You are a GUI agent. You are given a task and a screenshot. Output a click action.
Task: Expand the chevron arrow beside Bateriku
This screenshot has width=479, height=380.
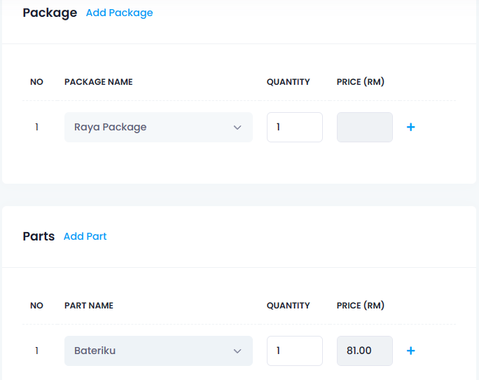click(x=237, y=351)
